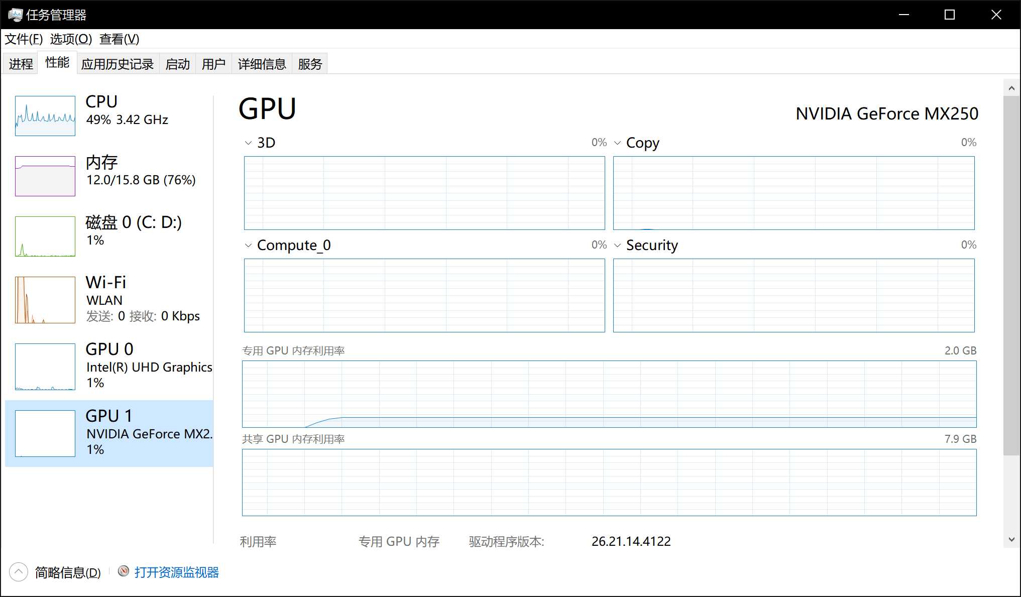
Task: Click the WLAN text under Wi-Fi
Action: 104,300
